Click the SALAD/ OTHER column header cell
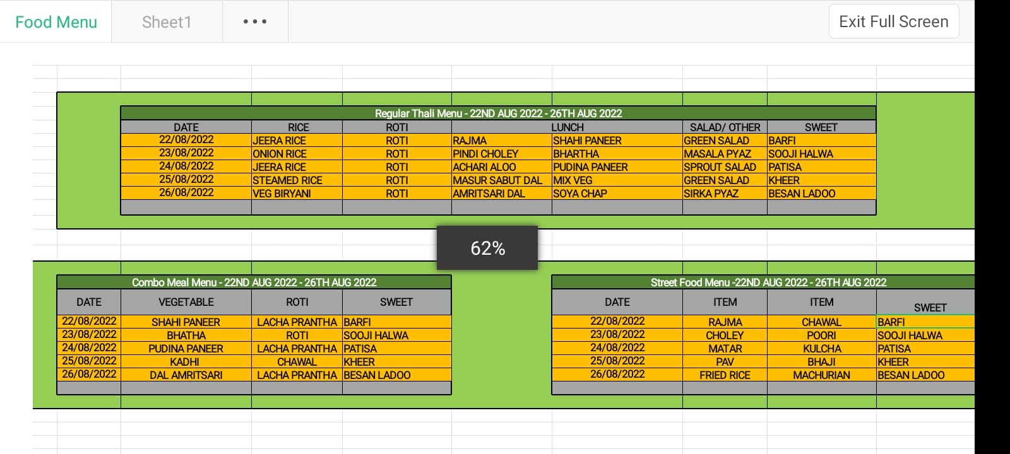Image resolution: width=1010 pixels, height=454 pixels. pyautogui.click(x=725, y=127)
